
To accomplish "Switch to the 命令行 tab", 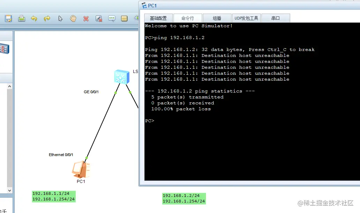I will tap(188, 18).
